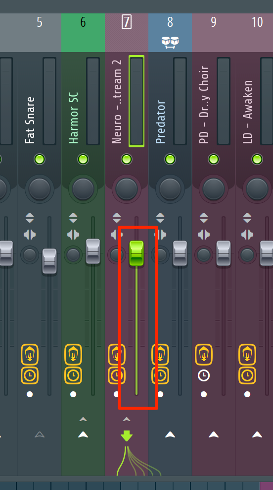Mute the Harmor SC track with green LED
Viewport: 273px width, 490px height.
pyautogui.click(x=83, y=159)
